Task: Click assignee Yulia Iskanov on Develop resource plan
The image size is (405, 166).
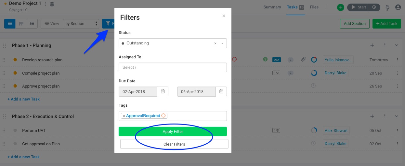Action: click(338, 60)
